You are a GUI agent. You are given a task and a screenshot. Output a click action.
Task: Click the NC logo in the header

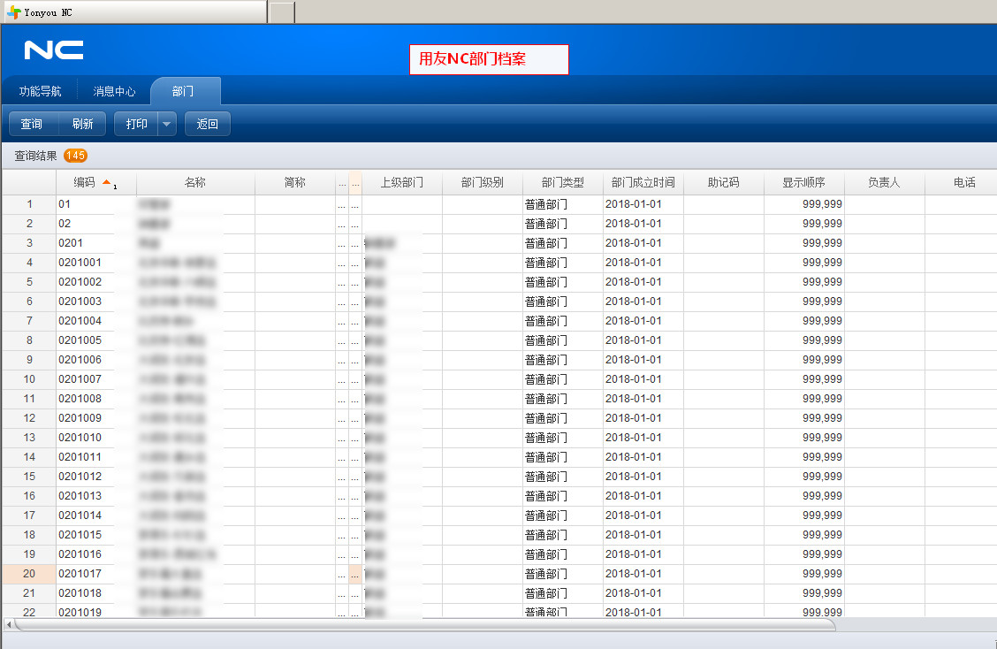pyautogui.click(x=54, y=50)
